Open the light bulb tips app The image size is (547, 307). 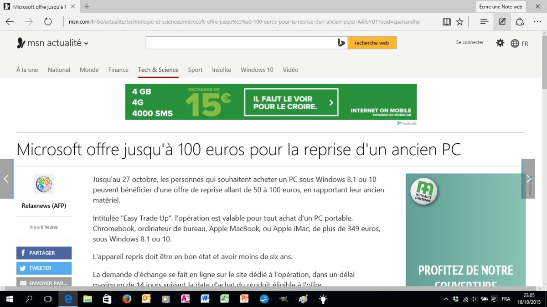pos(323,299)
